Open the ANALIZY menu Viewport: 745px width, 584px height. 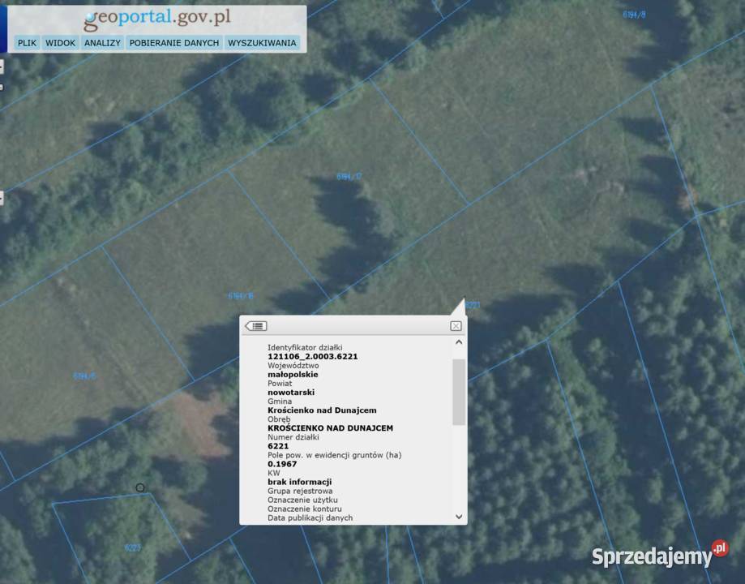102,43
